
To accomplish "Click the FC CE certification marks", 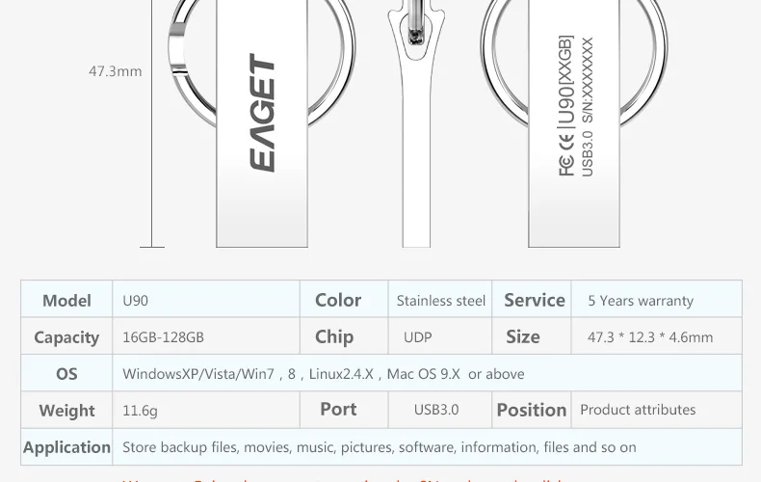I will point(566,154).
